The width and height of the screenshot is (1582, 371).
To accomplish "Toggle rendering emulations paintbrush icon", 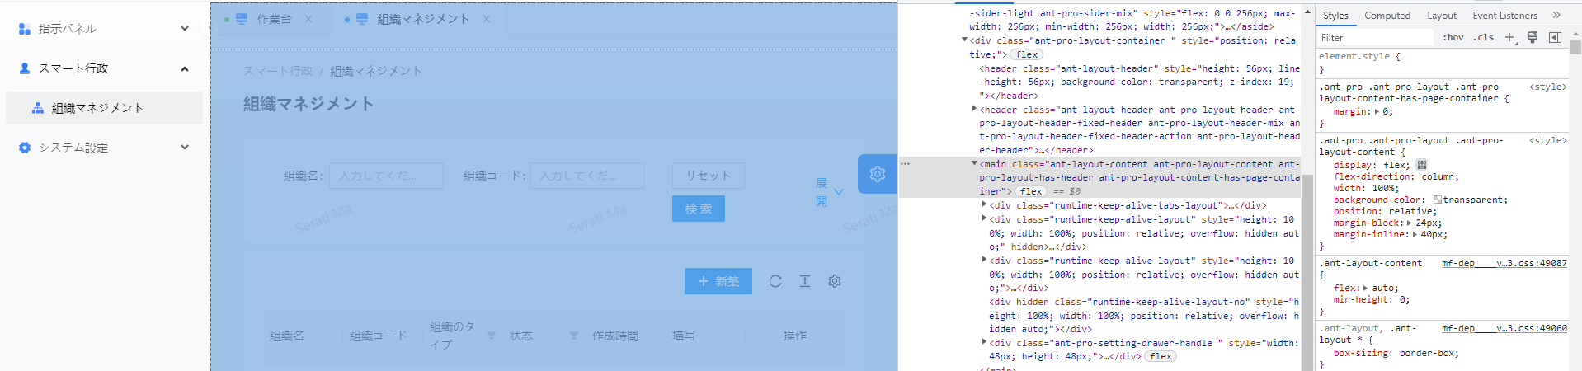I will (1533, 37).
